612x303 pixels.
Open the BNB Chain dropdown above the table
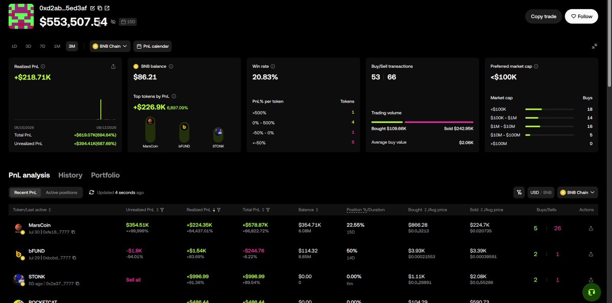coord(578,192)
